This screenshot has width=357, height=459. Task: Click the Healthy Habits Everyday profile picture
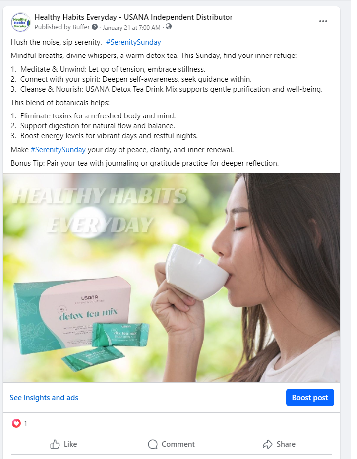click(x=20, y=22)
